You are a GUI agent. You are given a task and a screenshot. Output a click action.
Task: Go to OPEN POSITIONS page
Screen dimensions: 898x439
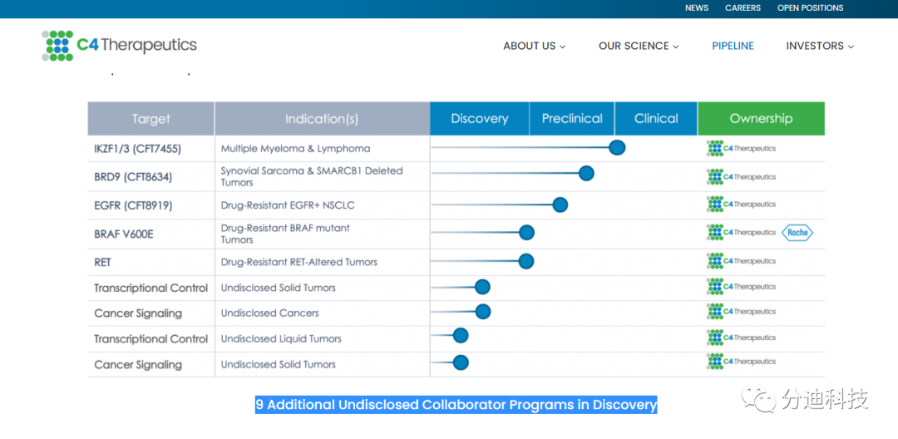(x=811, y=8)
